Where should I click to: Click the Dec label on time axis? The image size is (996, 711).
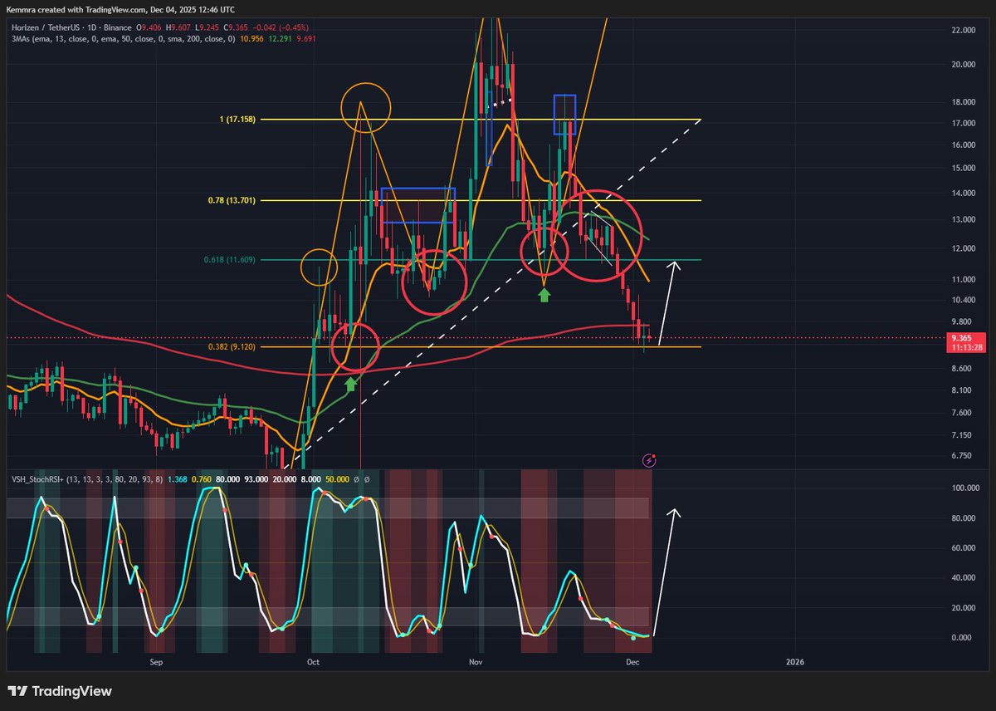coord(632,662)
